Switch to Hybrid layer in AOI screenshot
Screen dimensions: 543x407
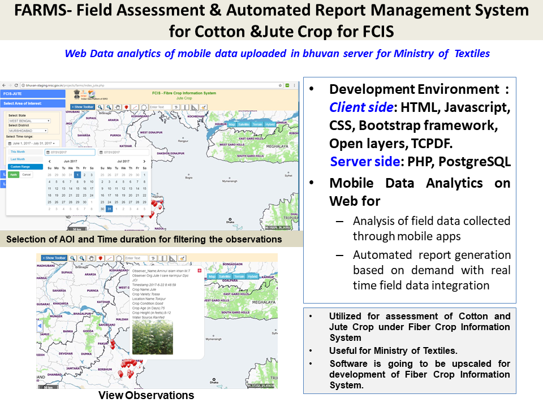pyautogui.click(x=270, y=124)
